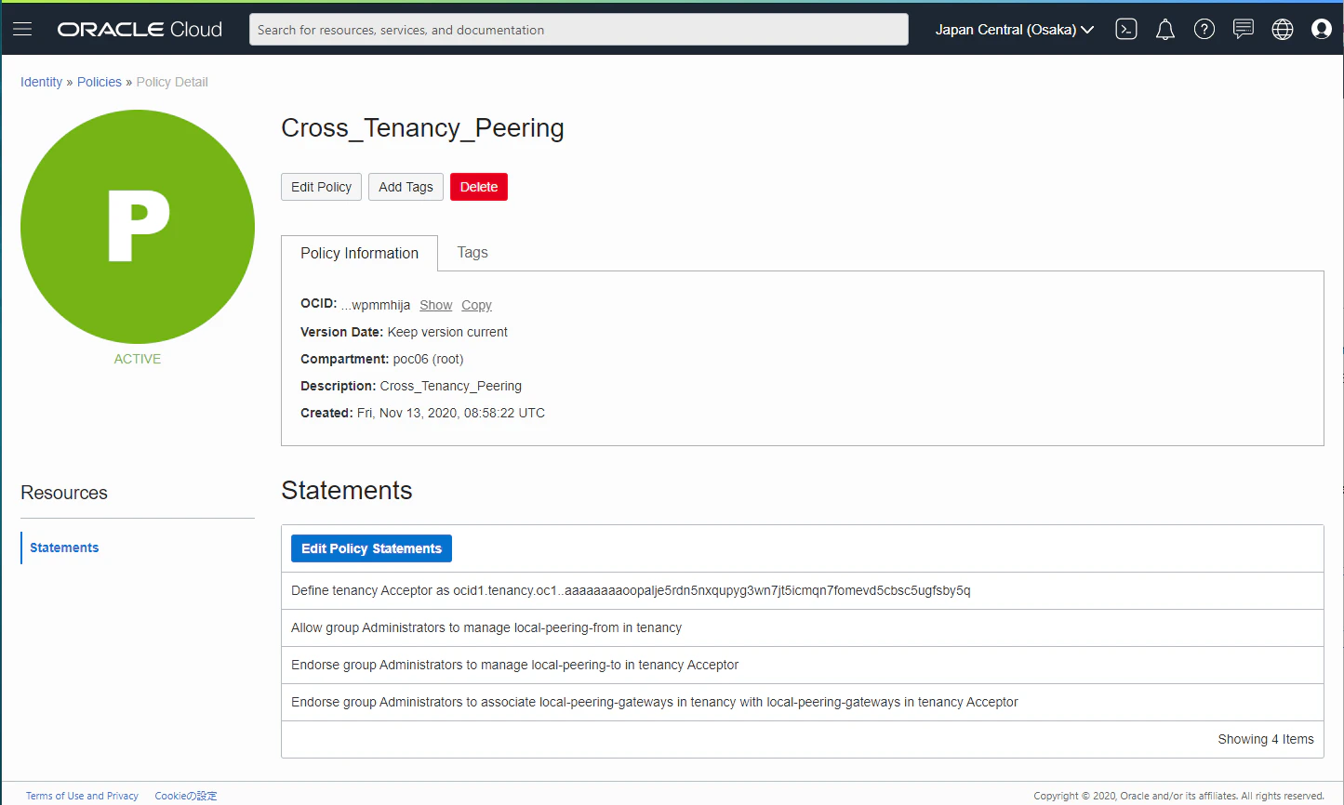Select Statements in the Resources list

coord(64,548)
